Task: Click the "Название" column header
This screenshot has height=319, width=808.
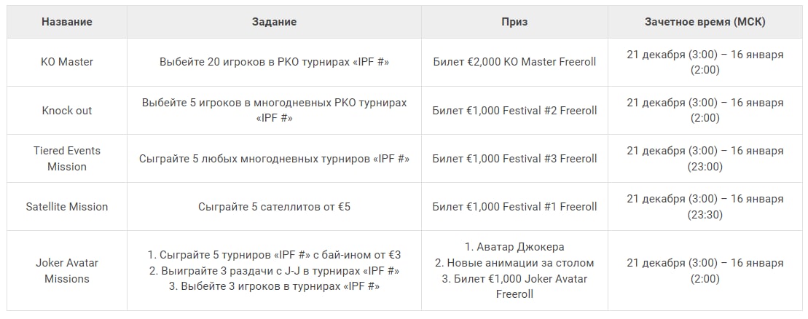Action: (67, 22)
